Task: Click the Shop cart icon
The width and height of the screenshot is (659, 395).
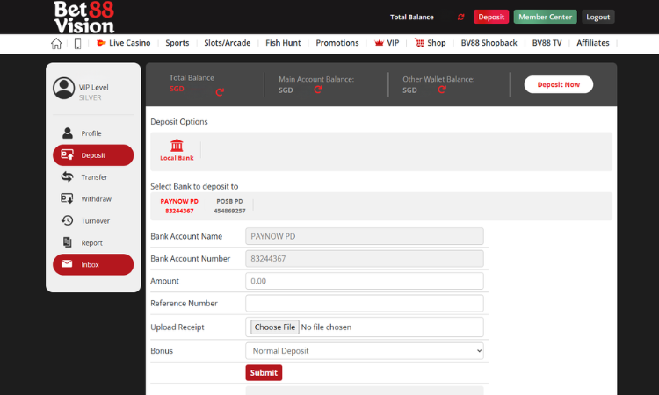Action: click(x=419, y=43)
